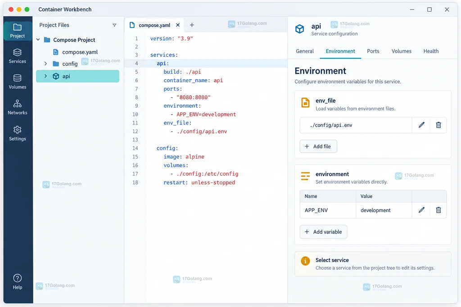This screenshot has height=307, width=461.
Task: Delete the ./config/api.env file entry
Action: [438, 125]
